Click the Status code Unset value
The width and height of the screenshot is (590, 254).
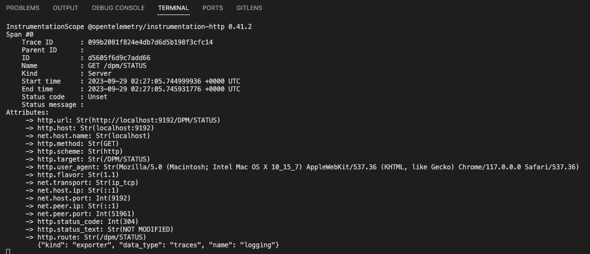(97, 97)
